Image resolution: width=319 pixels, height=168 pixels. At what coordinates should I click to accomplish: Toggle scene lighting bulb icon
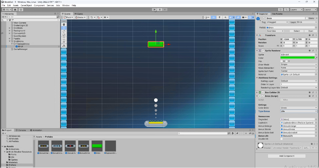point(220,18)
